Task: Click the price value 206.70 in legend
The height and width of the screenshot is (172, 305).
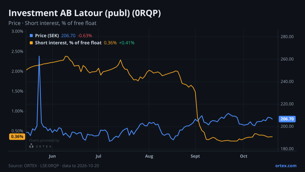Action: click(x=68, y=36)
